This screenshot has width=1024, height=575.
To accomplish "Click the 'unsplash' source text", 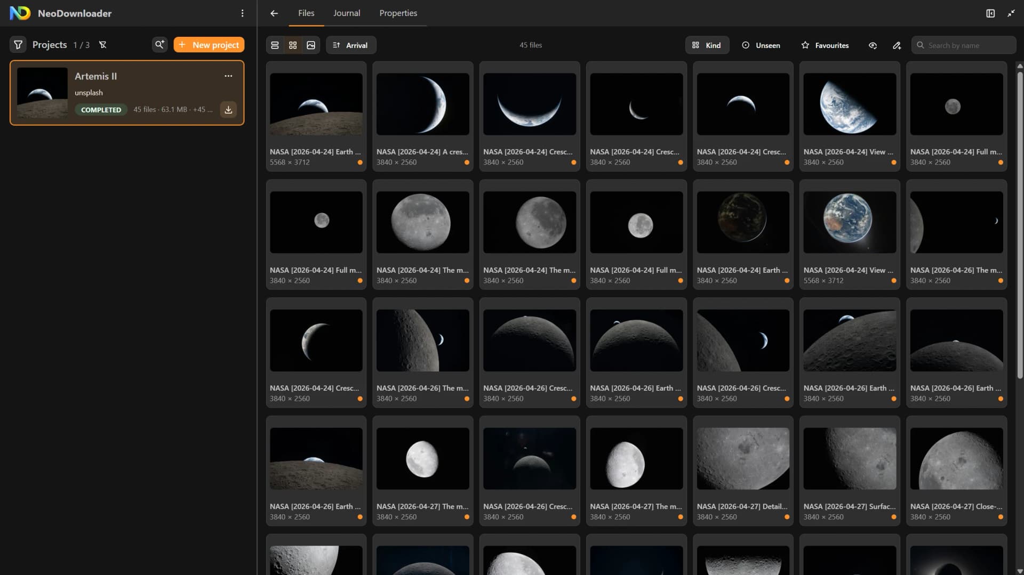I will coord(89,93).
